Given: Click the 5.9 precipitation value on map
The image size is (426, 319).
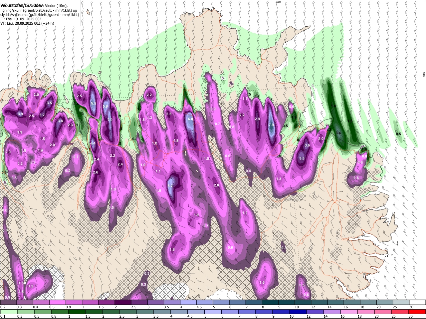Looking at the screenshot, I should [105, 106].
